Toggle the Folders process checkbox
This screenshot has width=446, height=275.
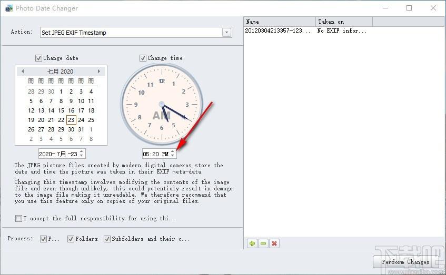click(71, 239)
